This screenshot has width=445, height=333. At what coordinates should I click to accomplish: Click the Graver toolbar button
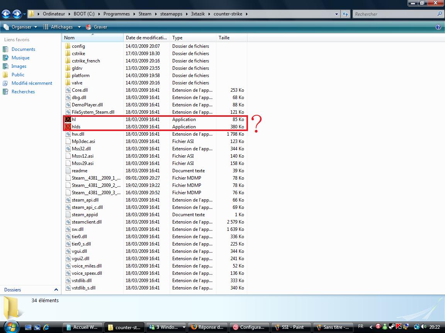pyautogui.click(x=97, y=27)
